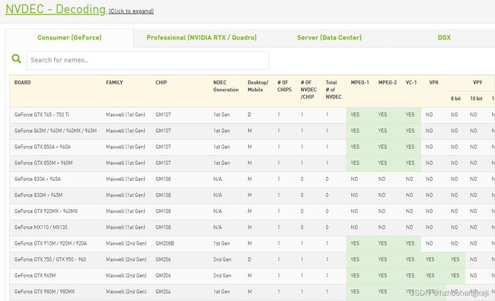Open the DGX tab

tap(444, 37)
